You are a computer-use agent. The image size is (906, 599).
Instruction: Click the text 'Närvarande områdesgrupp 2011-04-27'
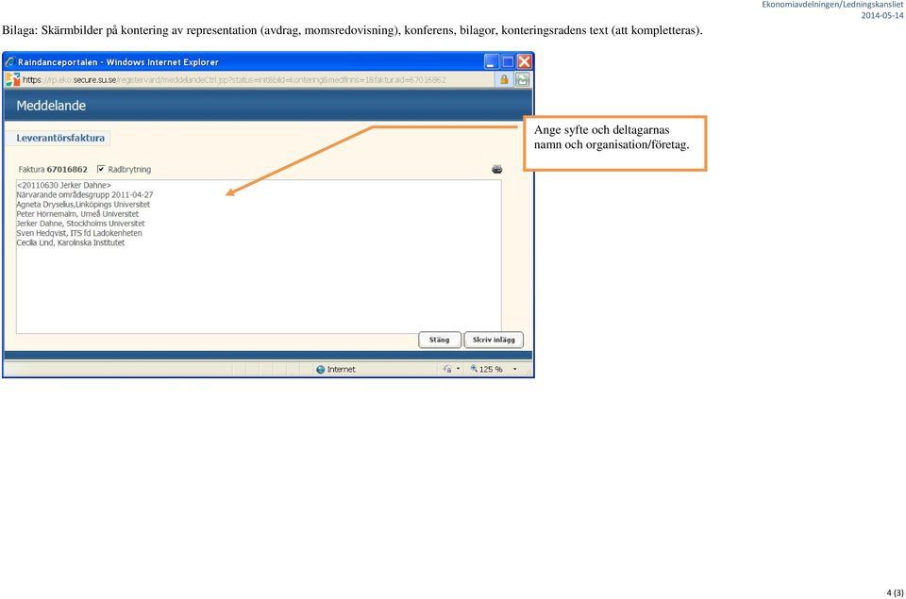[85, 194]
